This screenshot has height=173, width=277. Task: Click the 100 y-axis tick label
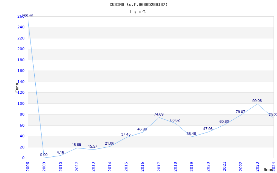[x=21, y=103]
